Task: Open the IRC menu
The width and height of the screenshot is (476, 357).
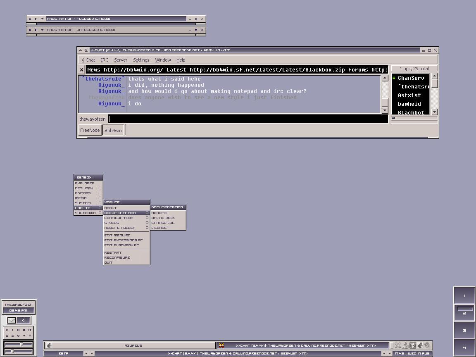Action: (x=105, y=60)
